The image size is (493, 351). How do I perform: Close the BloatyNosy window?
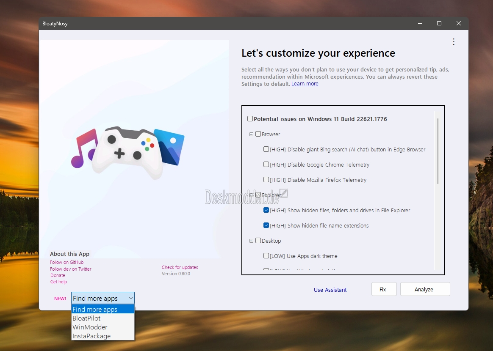point(459,24)
